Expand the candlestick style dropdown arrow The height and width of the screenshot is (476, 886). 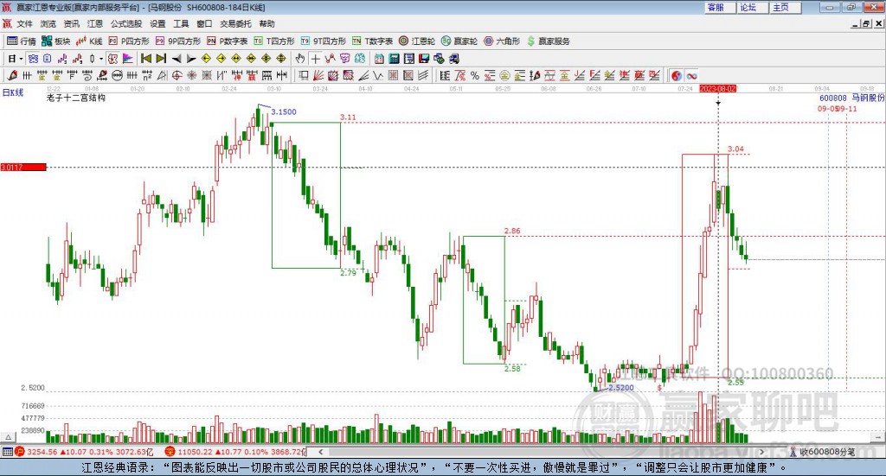pos(101,59)
